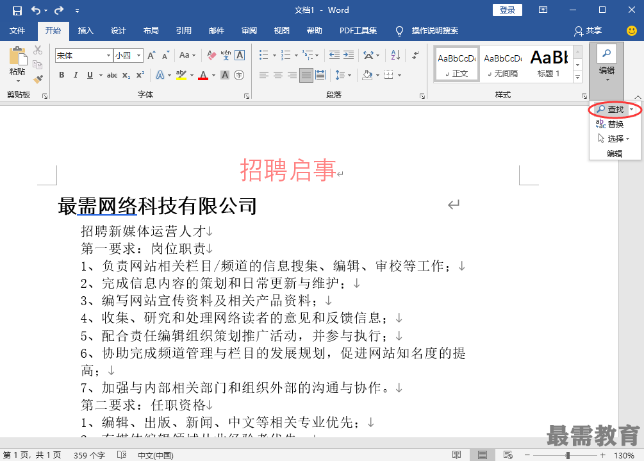Switch to the PDF工具集 tab
The image size is (644, 461).
pyautogui.click(x=358, y=31)
